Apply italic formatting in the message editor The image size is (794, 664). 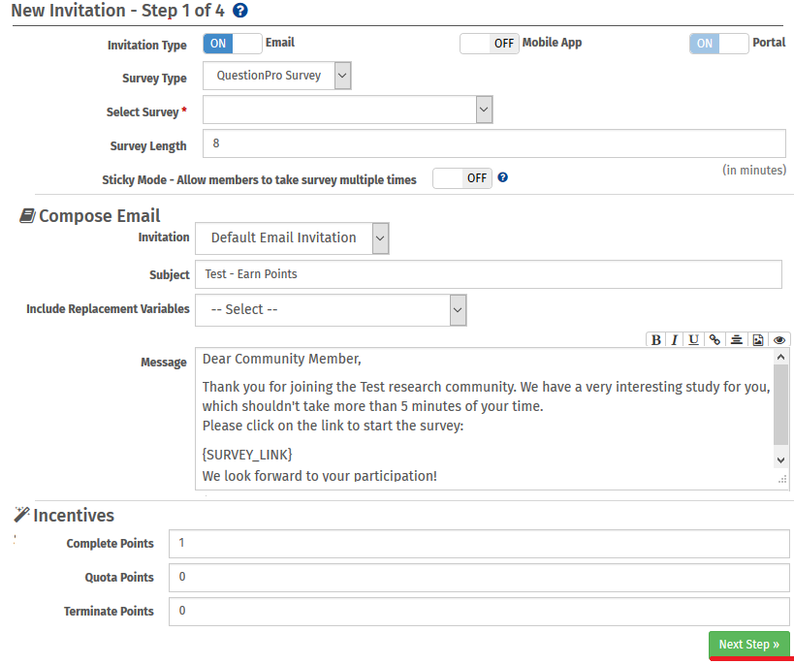675,339
